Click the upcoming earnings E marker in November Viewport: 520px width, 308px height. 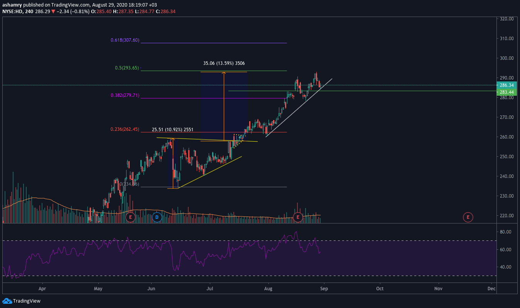tap(468, 217)
